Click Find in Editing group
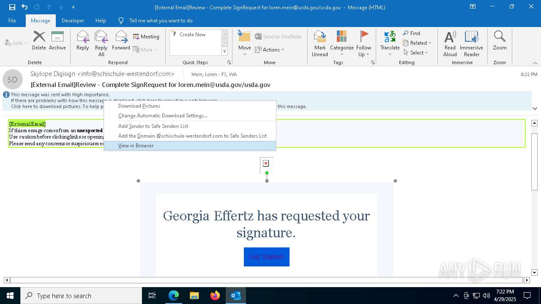Screen dimensions: 541x304 click(x=412, y=33)
